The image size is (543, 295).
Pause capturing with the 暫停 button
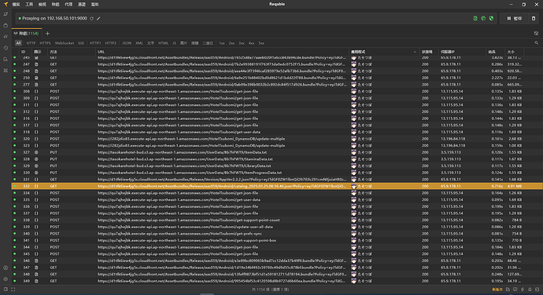(x=514, y=18)
